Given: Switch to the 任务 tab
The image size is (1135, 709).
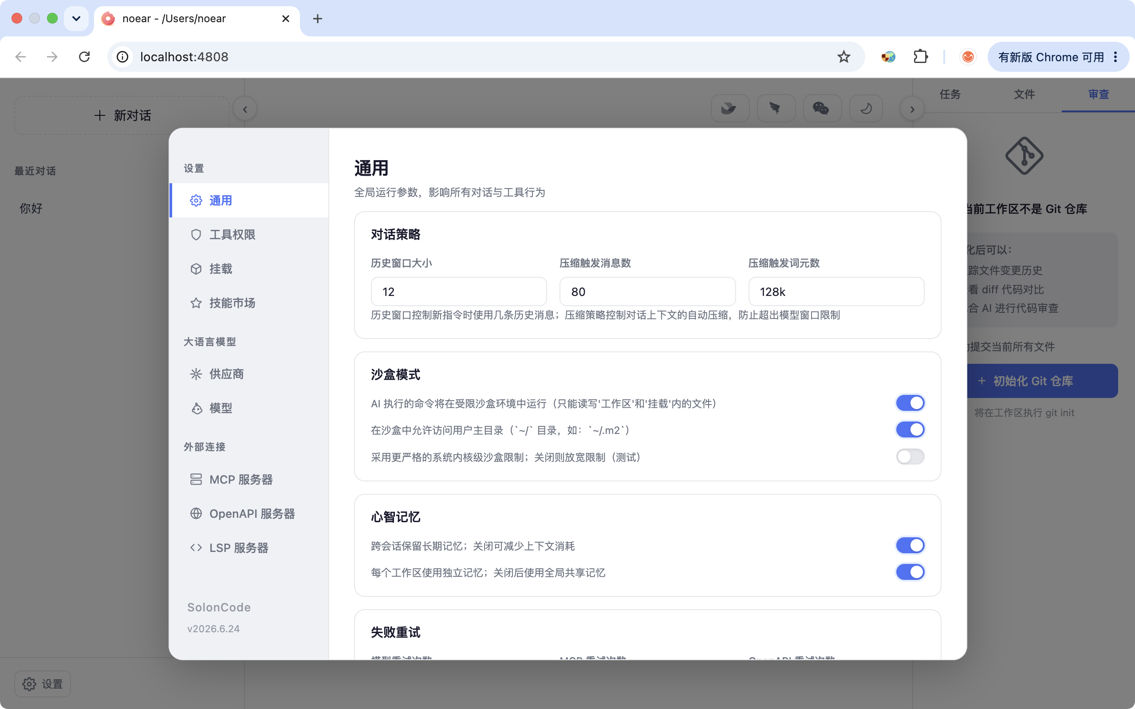Looking at the screenshot, I should coord(950,94).
